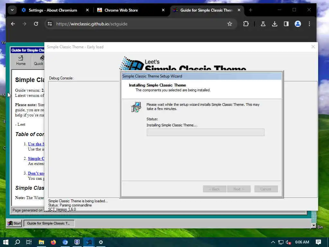
Task: Open the network status tray icon
Action: coord(281,242)
